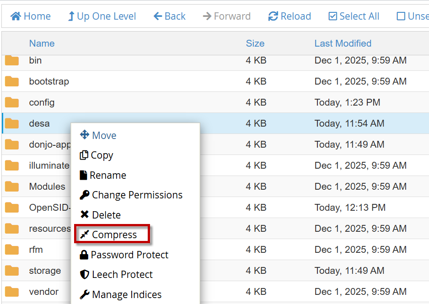This screenshot has width=429, height=304.
Task: Sort by Last Modified column
Action: (343, 43)
